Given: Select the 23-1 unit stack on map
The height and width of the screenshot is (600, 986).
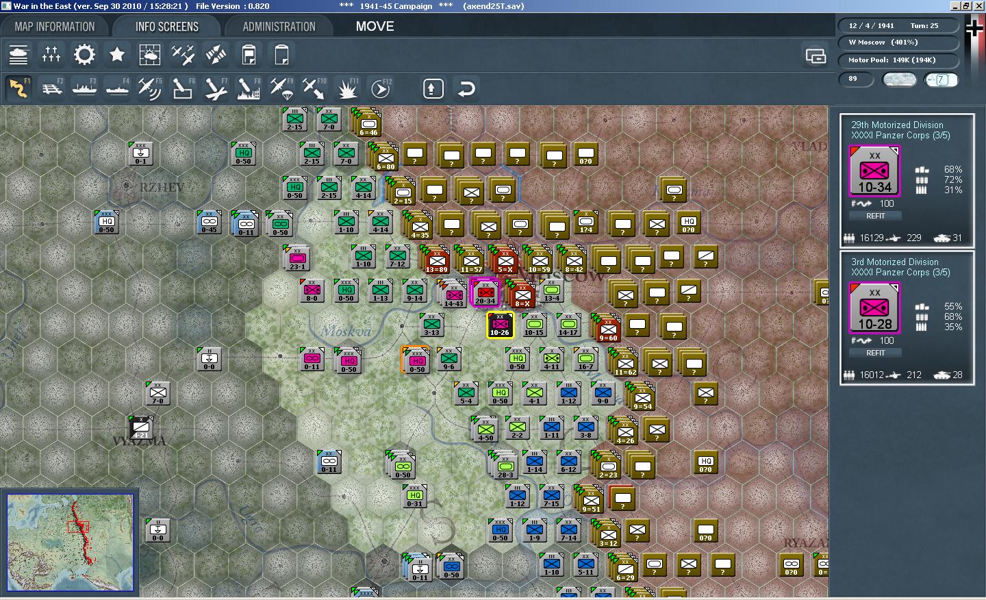Looking at the screenshot, I should click(296, 258).
